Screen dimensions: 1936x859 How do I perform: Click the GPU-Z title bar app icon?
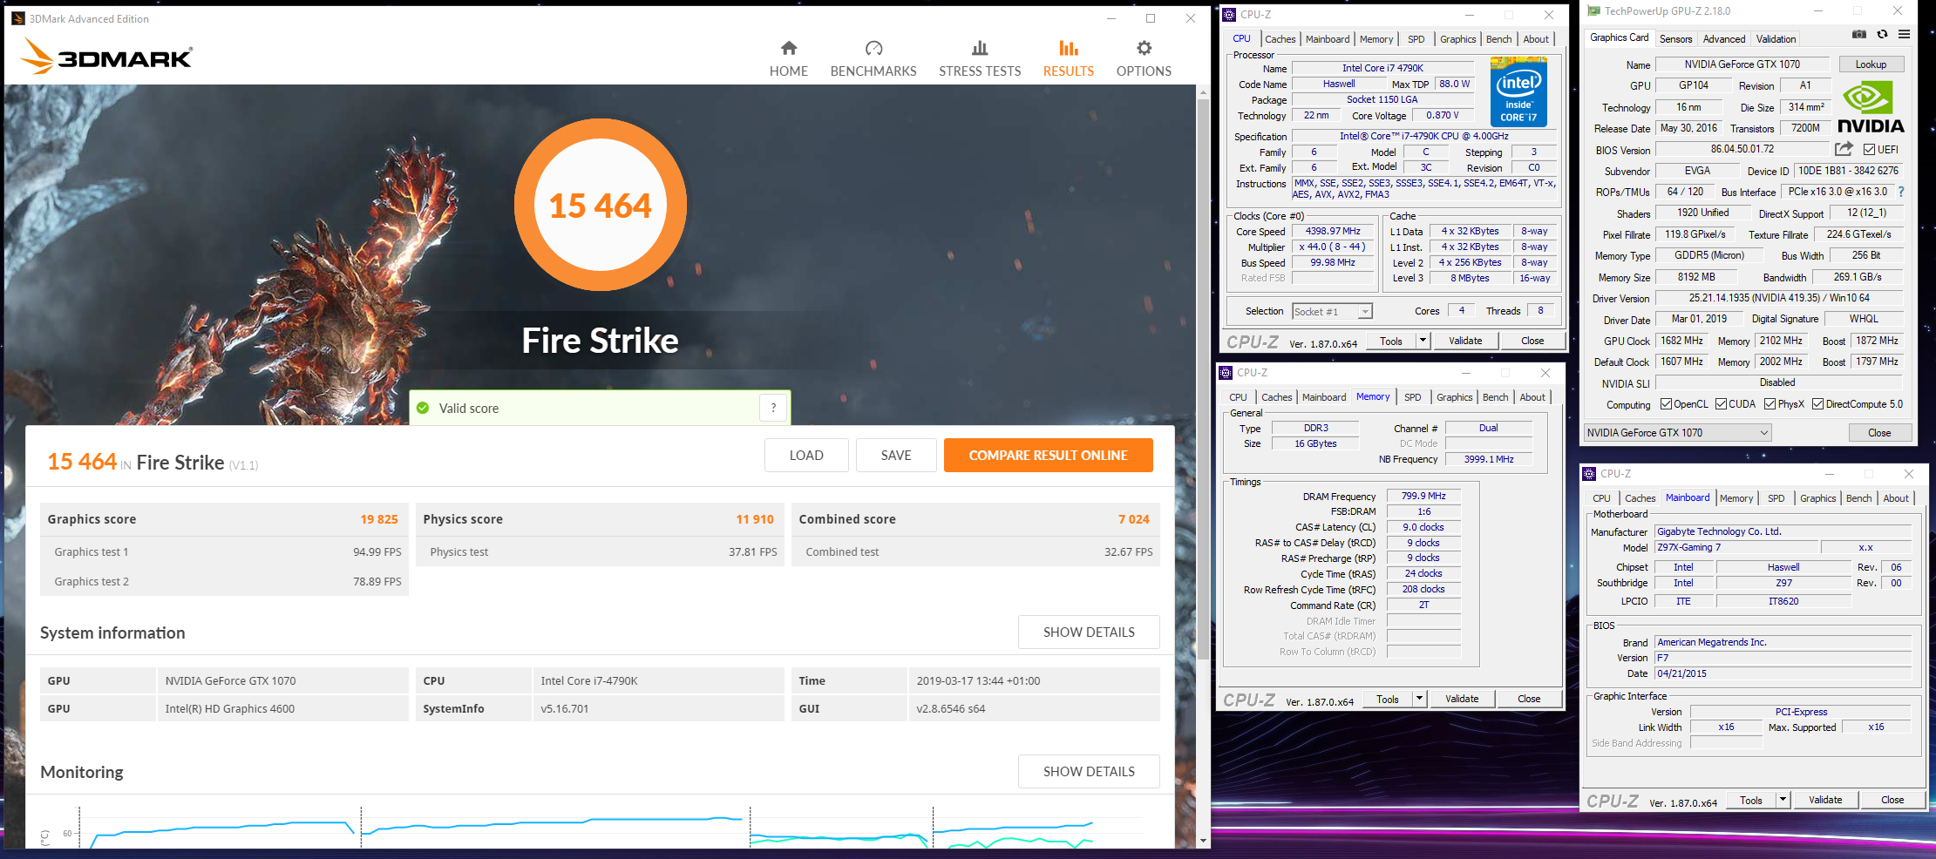[x=1594, y=11]
